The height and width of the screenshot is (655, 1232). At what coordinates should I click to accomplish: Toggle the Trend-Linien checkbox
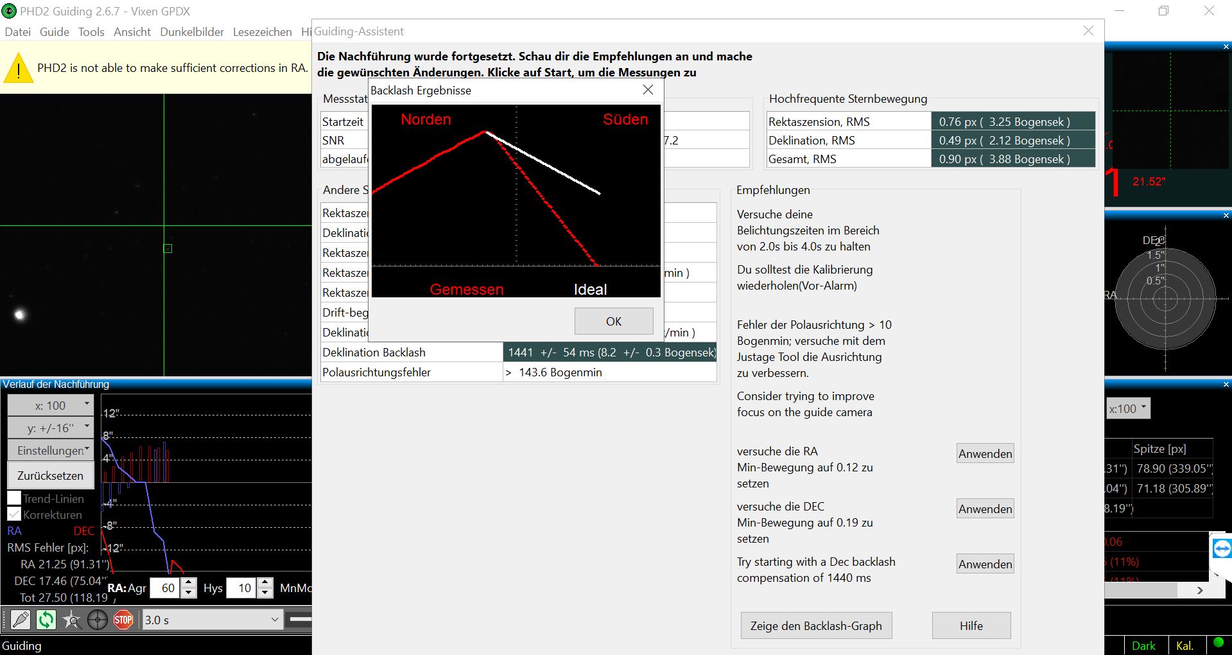(14, 498)
